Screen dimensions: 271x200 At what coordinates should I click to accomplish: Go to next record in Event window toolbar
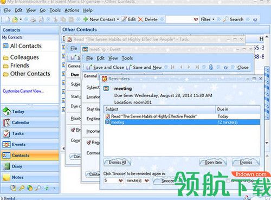pos(189,67)
